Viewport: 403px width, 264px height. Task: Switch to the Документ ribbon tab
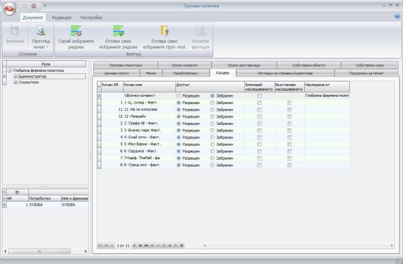(x=33, y=17)
